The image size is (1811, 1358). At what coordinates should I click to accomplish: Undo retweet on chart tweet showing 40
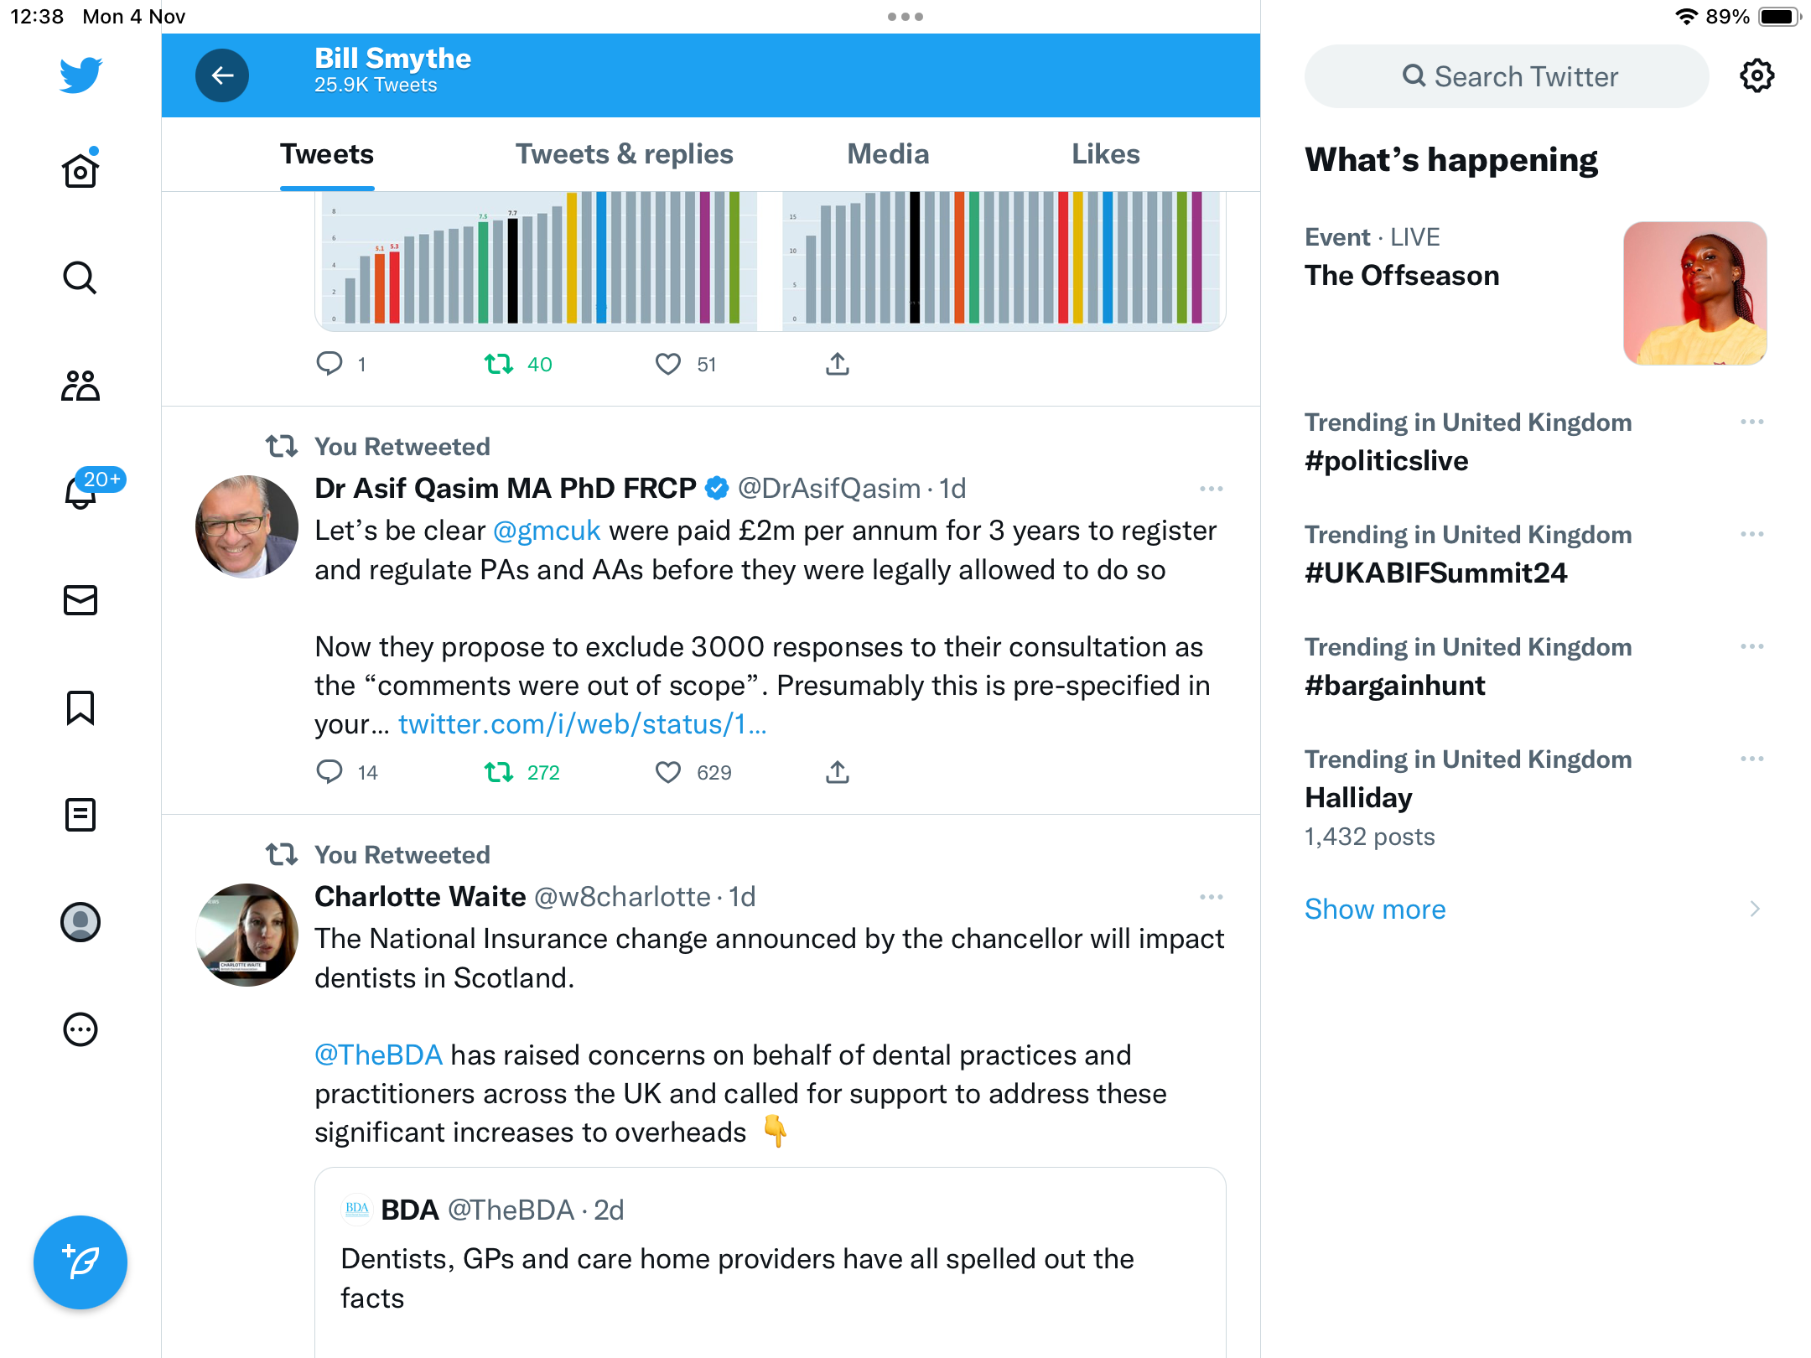tap(499, 364)
